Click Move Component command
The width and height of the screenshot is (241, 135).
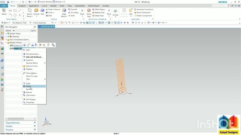(x=142, y=12)
